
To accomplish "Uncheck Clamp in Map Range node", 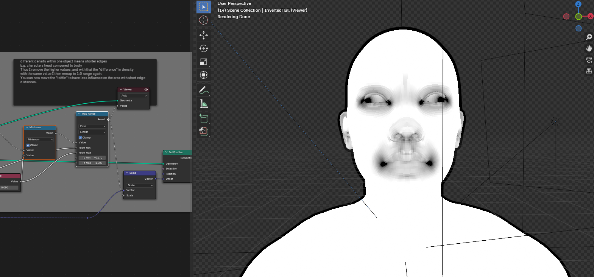I will tap(80, 138).
